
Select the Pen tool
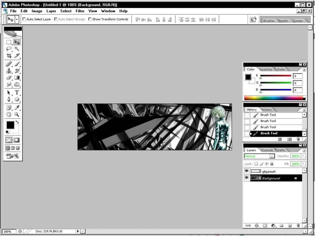pyautogui.click(x=9, y=99)
